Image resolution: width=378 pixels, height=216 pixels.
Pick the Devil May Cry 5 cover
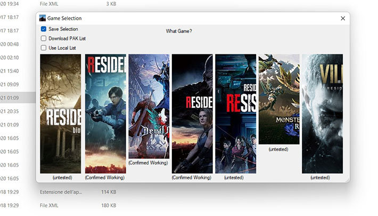[149, 106]
